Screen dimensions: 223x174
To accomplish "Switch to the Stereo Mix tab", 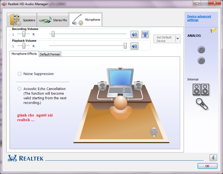I will [x=53, y=20].
